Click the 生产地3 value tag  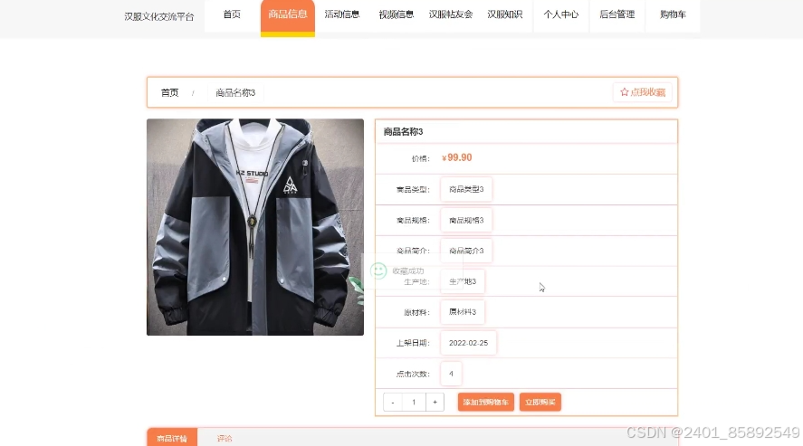pos(463,282)
